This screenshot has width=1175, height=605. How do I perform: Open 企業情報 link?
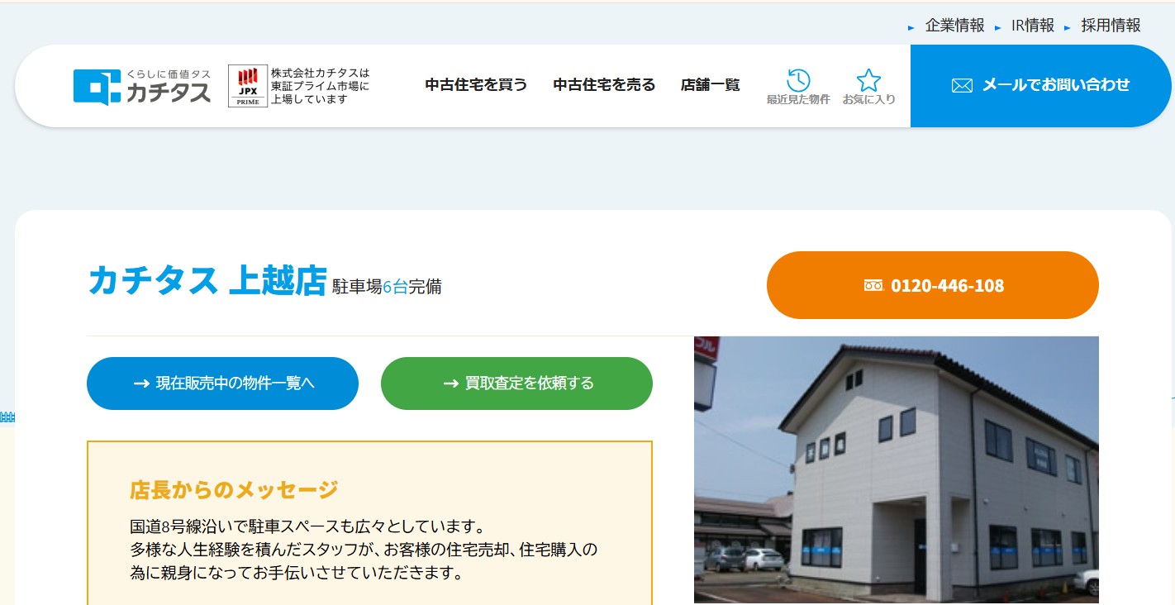[954, 26]
